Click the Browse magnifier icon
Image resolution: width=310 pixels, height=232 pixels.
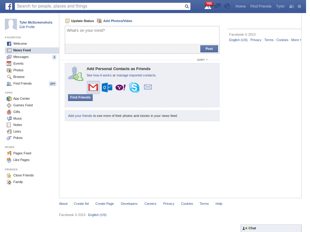click(x=9, y=77)
